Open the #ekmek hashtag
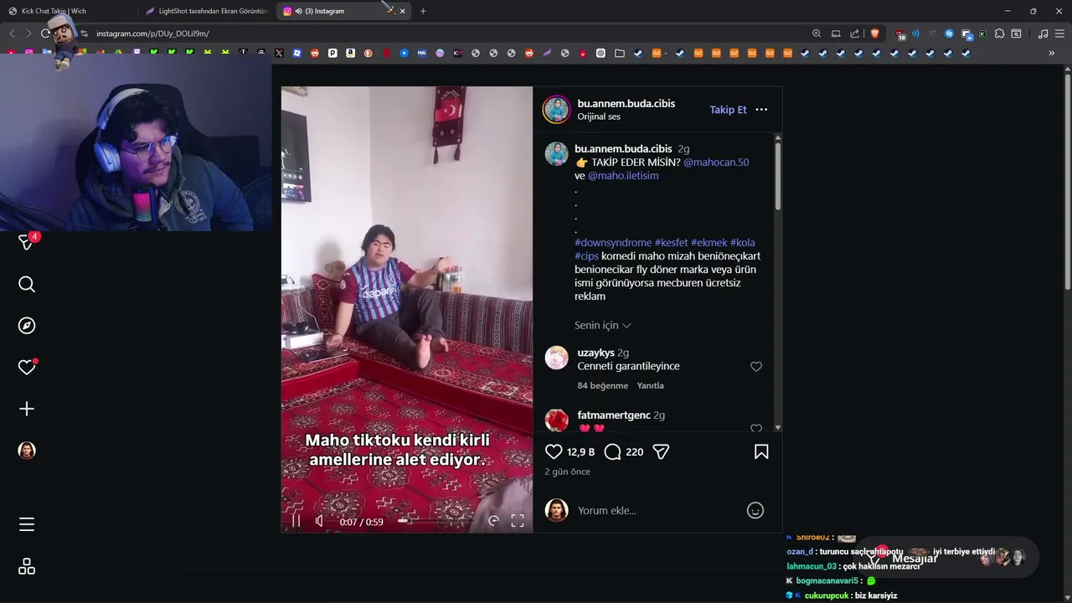Image resolution: width=1072 pixels, height=603 pixels. point(709,243)
